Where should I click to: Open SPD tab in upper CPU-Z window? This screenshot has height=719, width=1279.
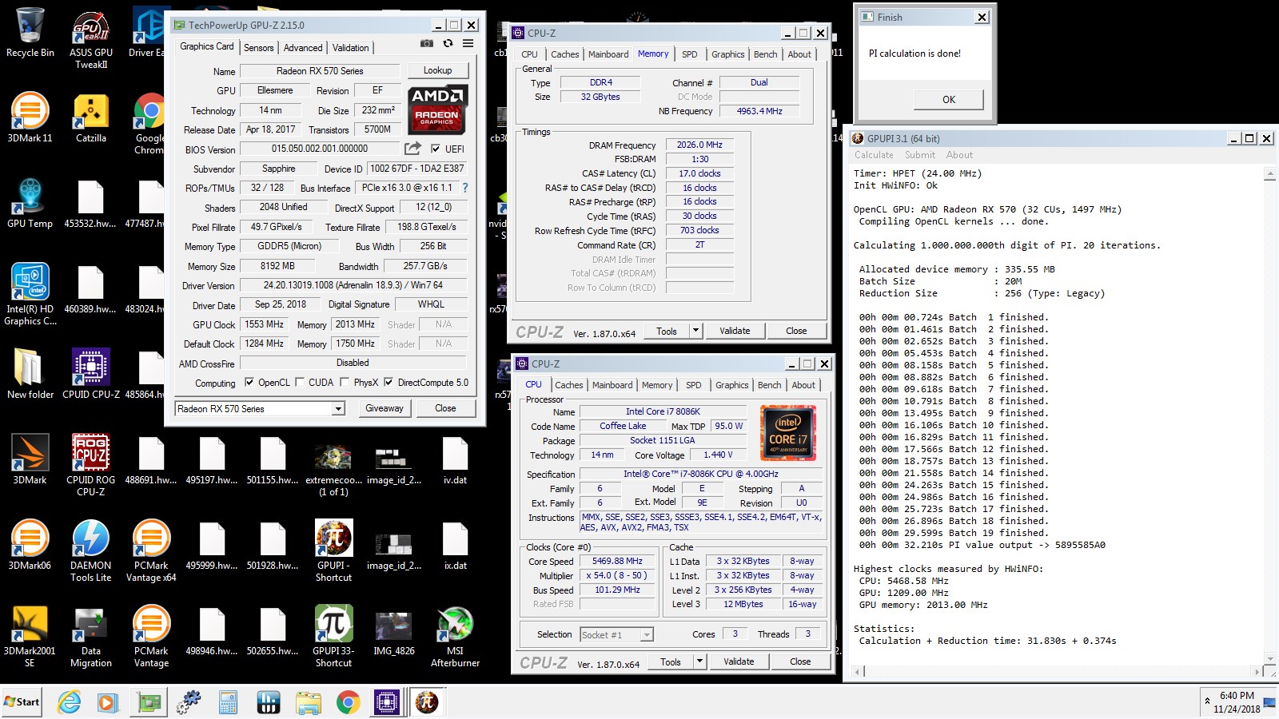click(690, 54)
